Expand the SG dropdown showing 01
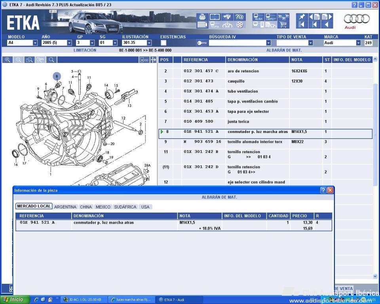The image size is (380, 304). coord(115,43)
